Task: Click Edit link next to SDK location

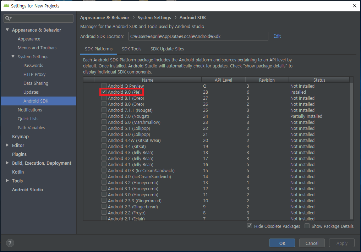Action: pos(277,36)
